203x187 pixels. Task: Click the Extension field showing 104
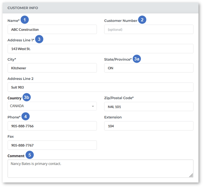(x=148, y=126)
